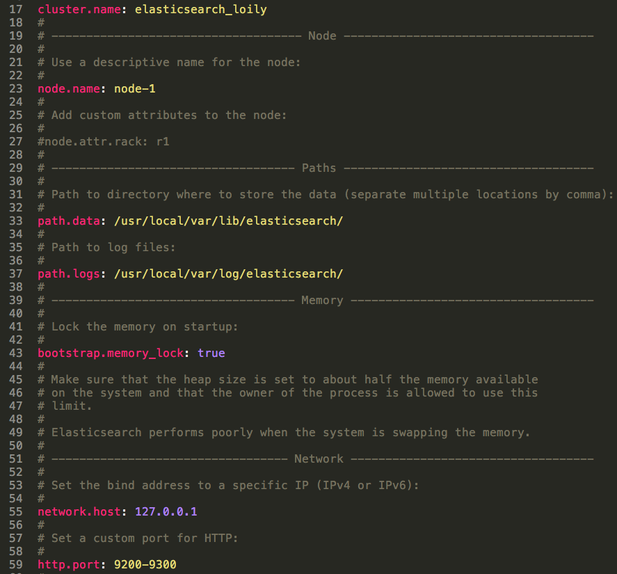
Task: Select the port range 9200-9300
Action: 145,564
